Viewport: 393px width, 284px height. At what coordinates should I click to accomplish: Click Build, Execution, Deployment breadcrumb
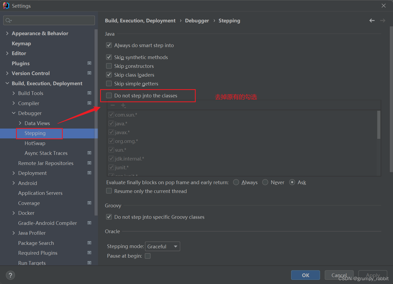coord(140,20)
